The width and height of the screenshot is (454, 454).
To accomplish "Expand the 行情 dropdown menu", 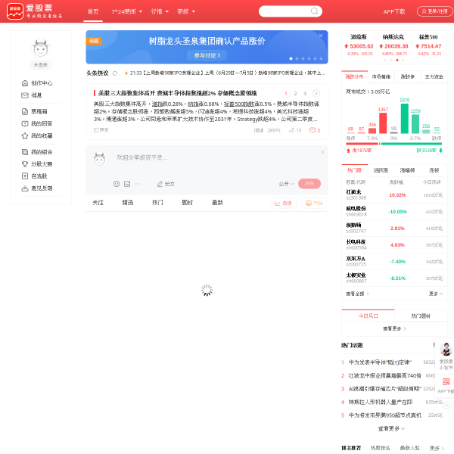I will point(159,11).
